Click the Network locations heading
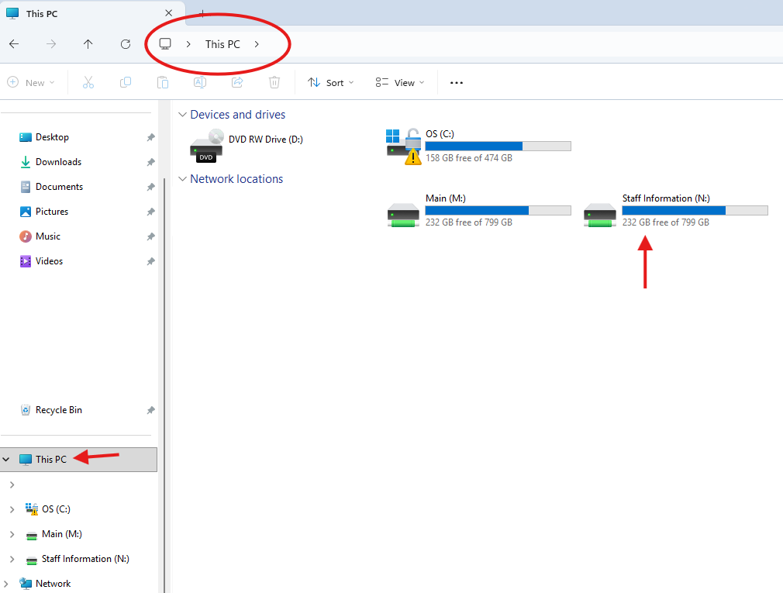The width and height of the screenshot is (783, 593). pyautogui.click(x=236, y=179)
